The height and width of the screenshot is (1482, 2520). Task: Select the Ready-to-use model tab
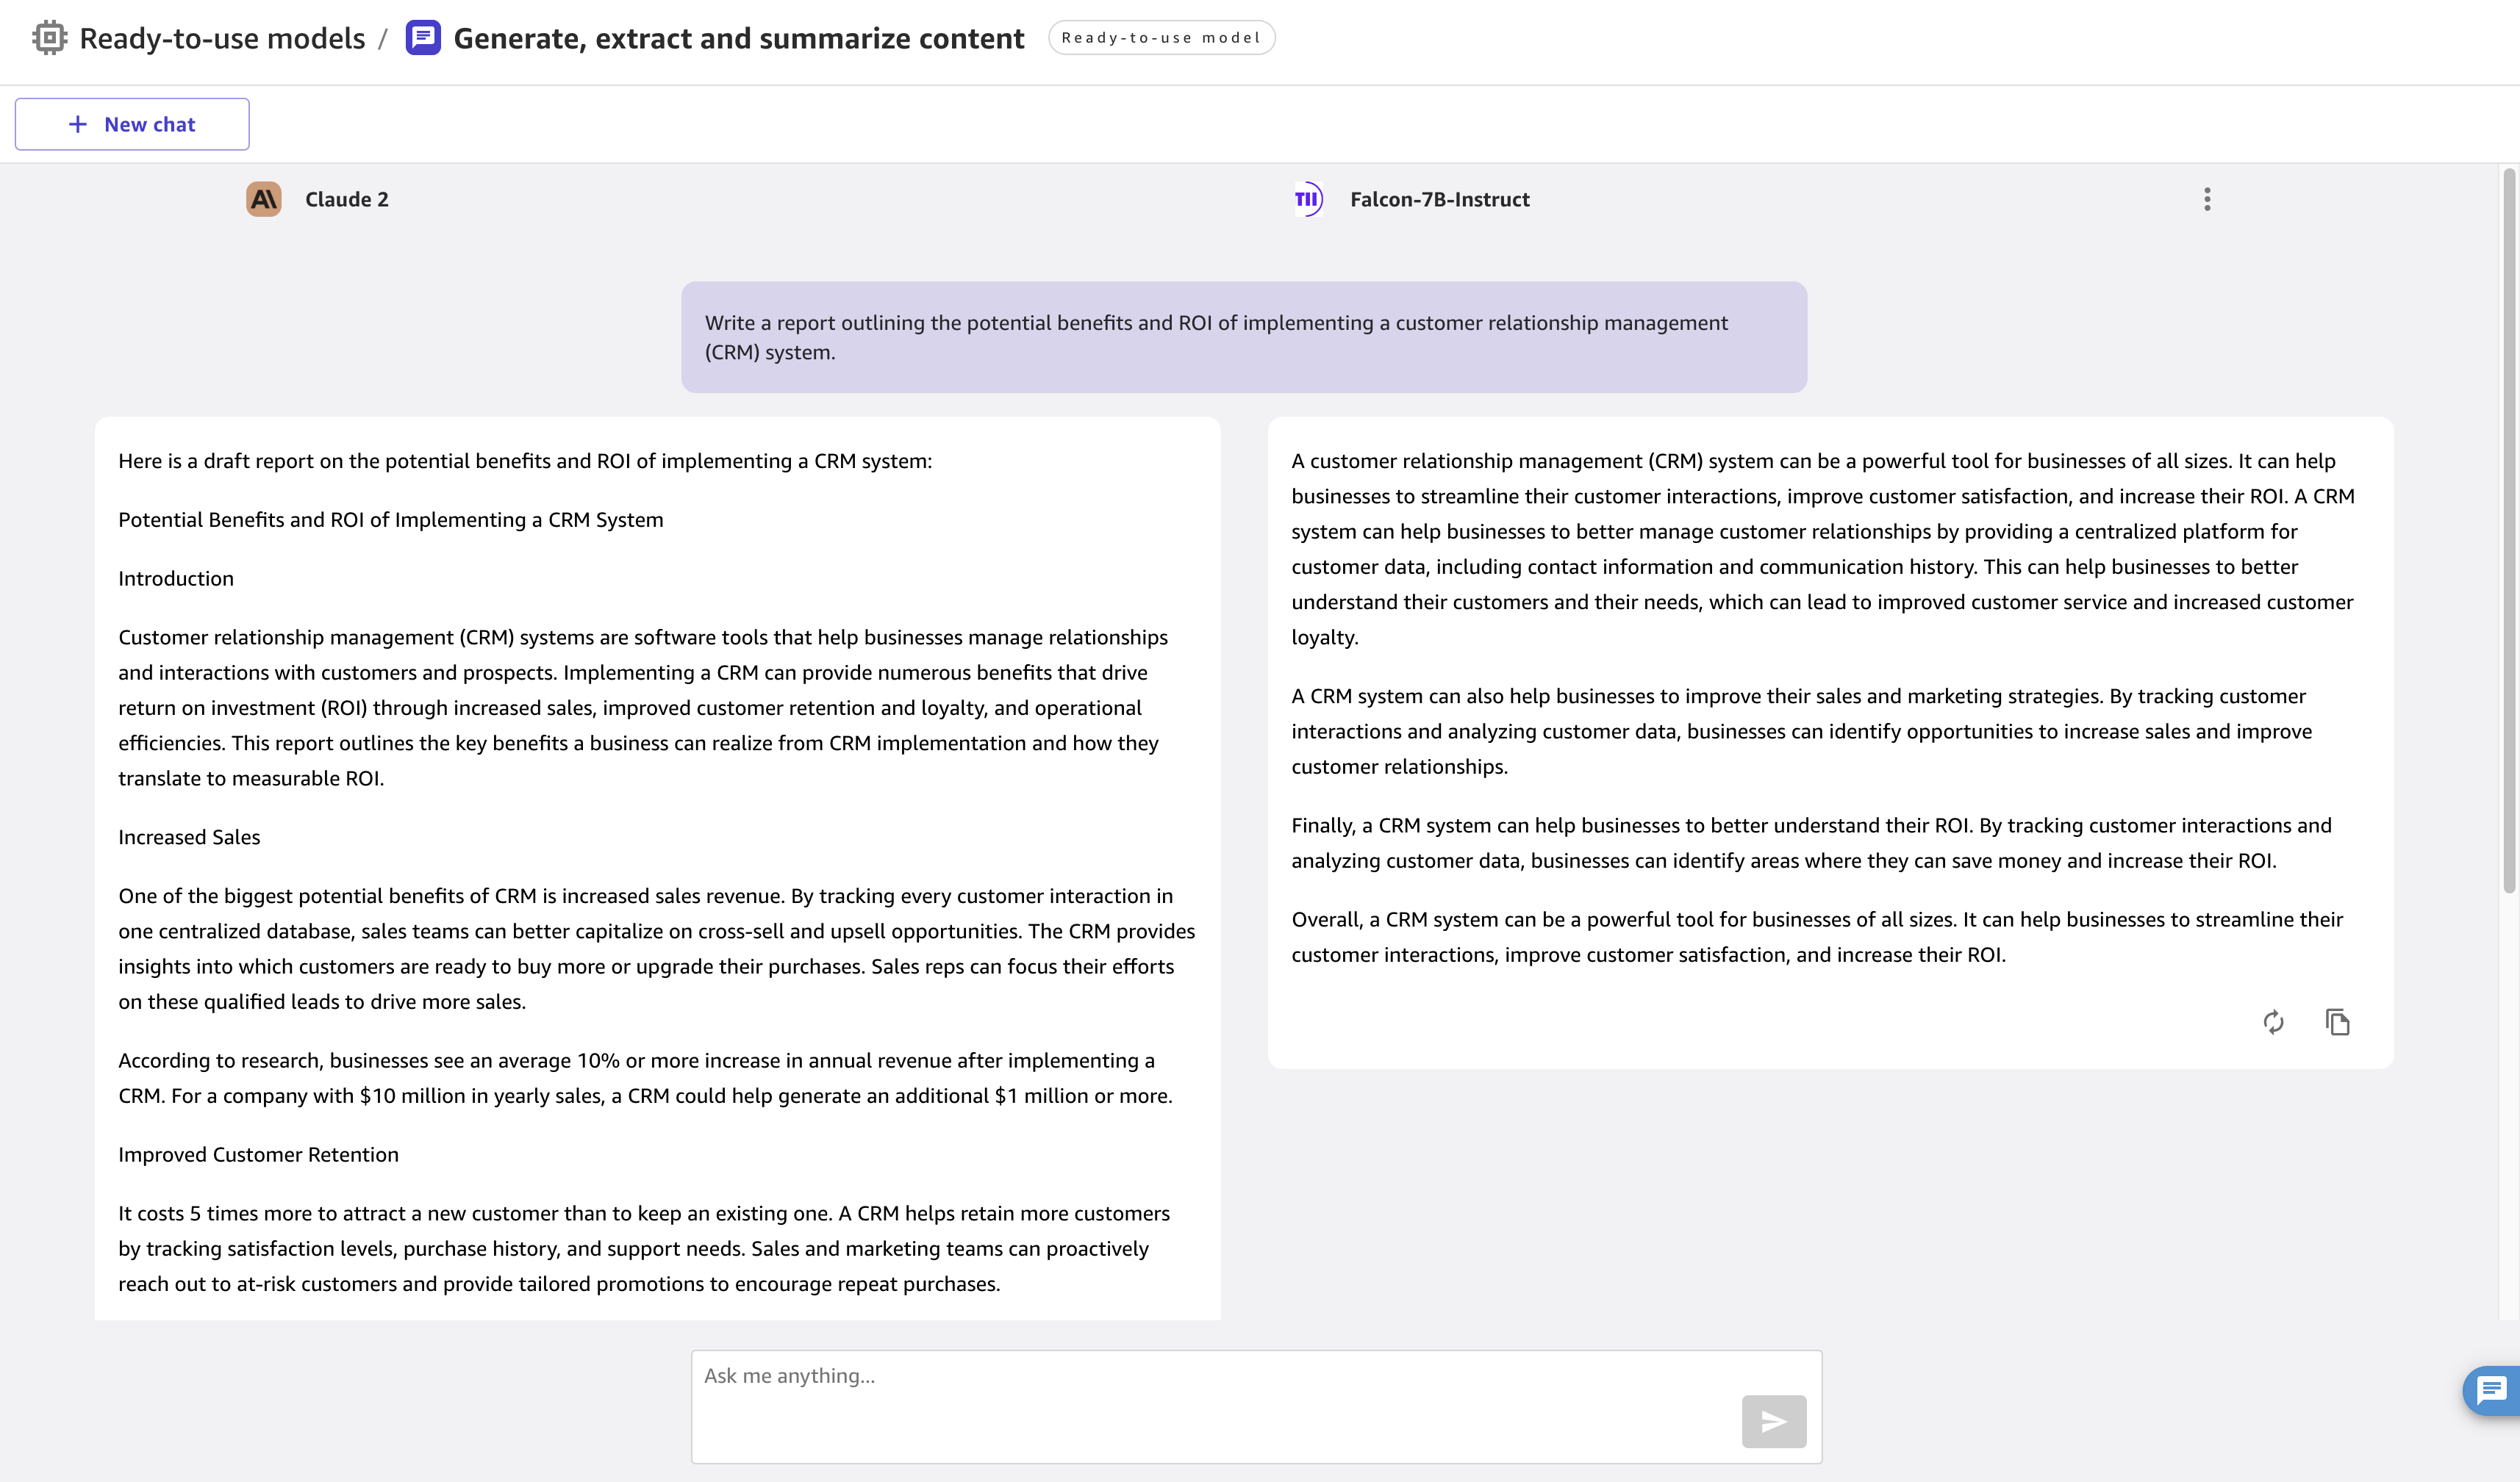1164,37
